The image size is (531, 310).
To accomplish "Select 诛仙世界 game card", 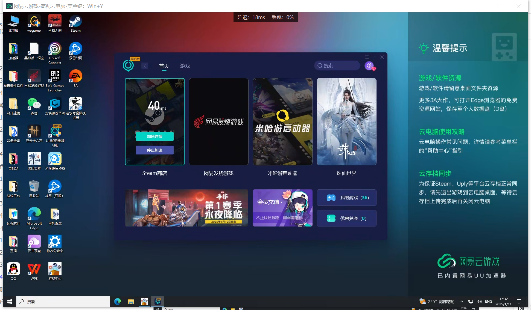I will coord(346,122).
